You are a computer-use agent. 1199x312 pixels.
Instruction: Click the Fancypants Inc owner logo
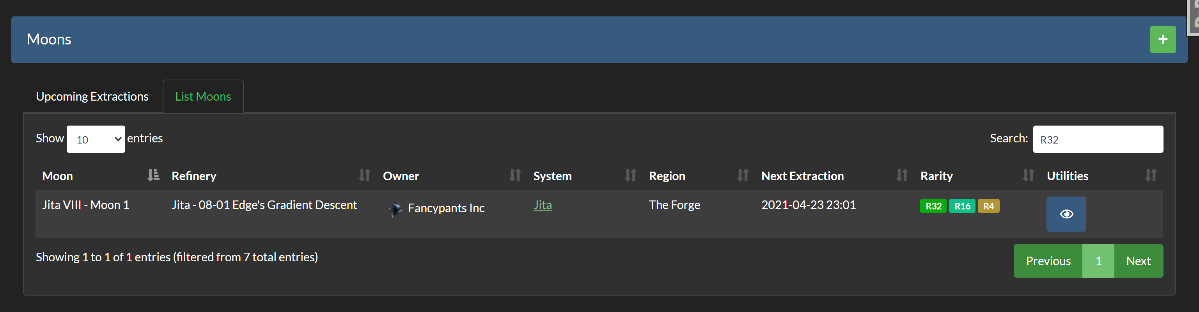pos(395,209)
